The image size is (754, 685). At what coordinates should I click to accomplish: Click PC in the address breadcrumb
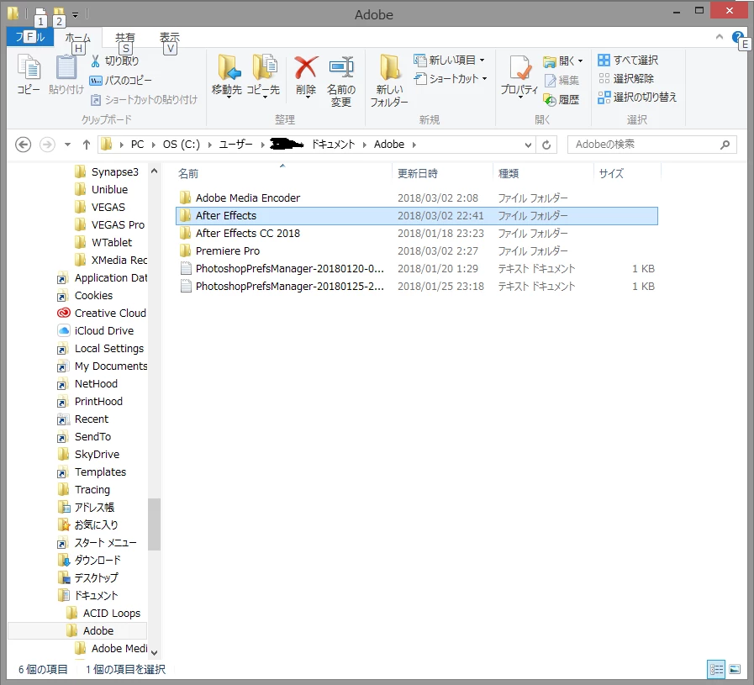coord(138,145)
